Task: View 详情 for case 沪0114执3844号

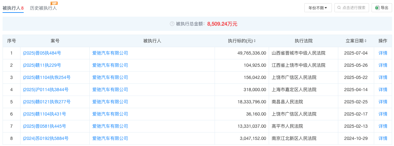Action: coord(383,90)
